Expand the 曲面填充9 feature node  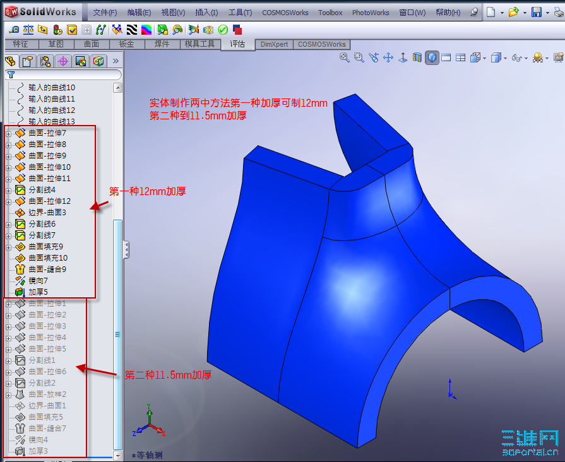[x=9, y=247]
